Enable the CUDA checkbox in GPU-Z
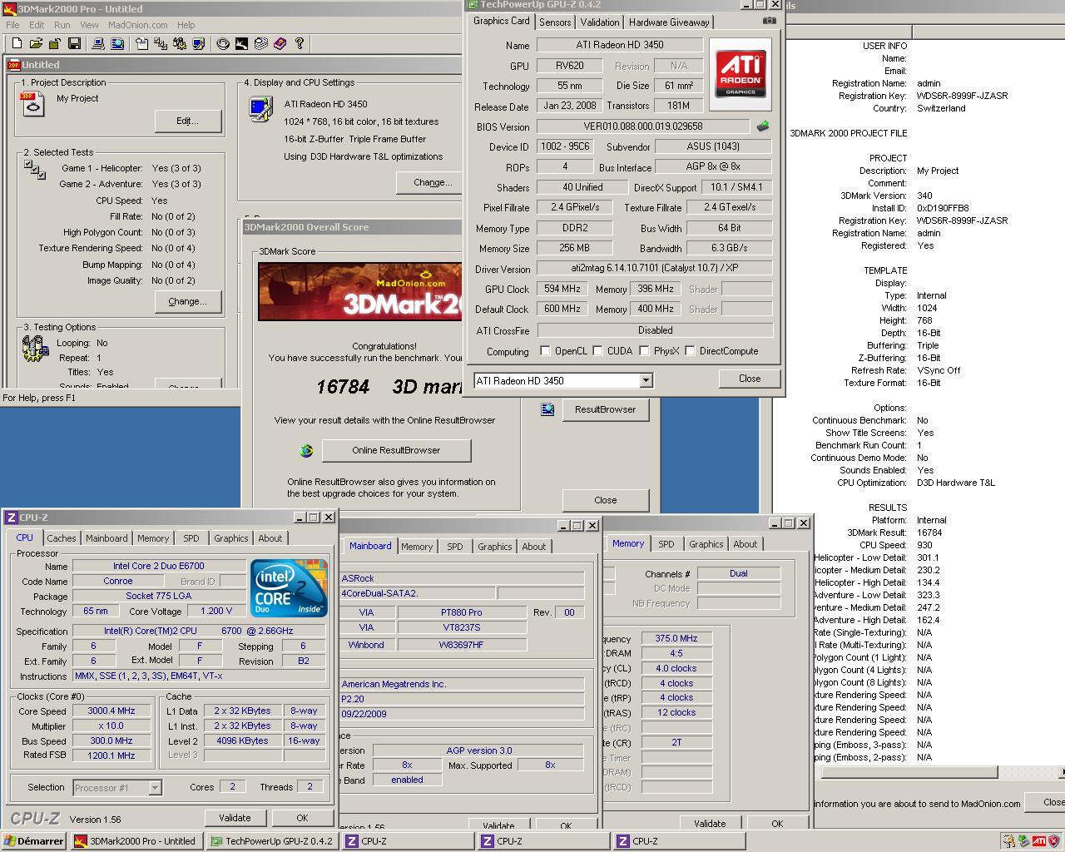 coord(597,351)
